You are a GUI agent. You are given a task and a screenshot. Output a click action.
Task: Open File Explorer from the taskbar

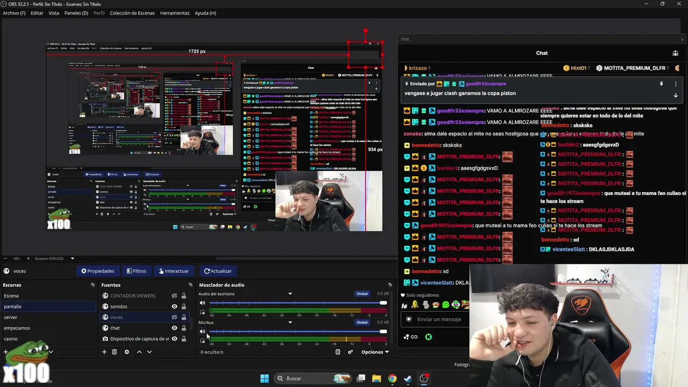[x=376, y=378]
